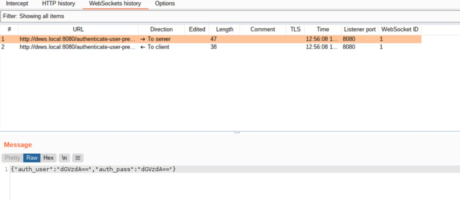Sort by the TLS column header
Viewport: 460px width, 200px height.
(295, 29)
